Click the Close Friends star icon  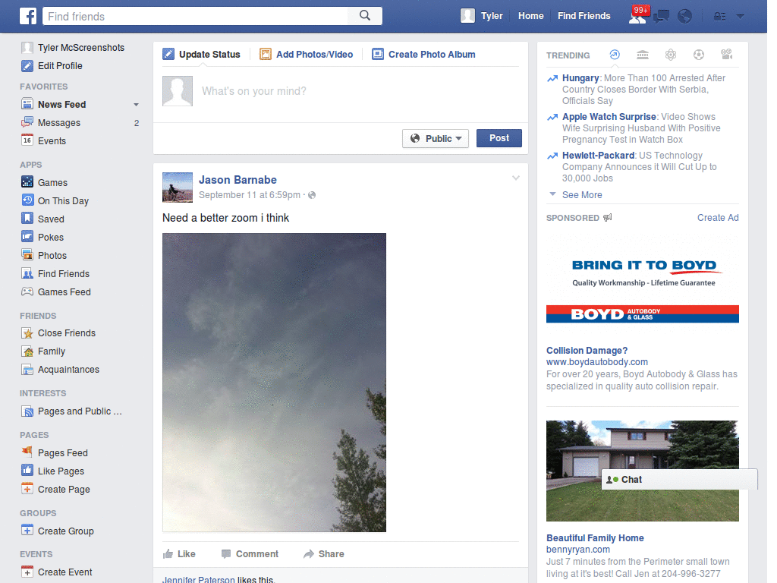tap(27, 332)
